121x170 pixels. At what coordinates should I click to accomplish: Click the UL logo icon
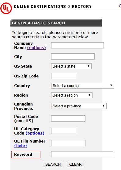6,8
